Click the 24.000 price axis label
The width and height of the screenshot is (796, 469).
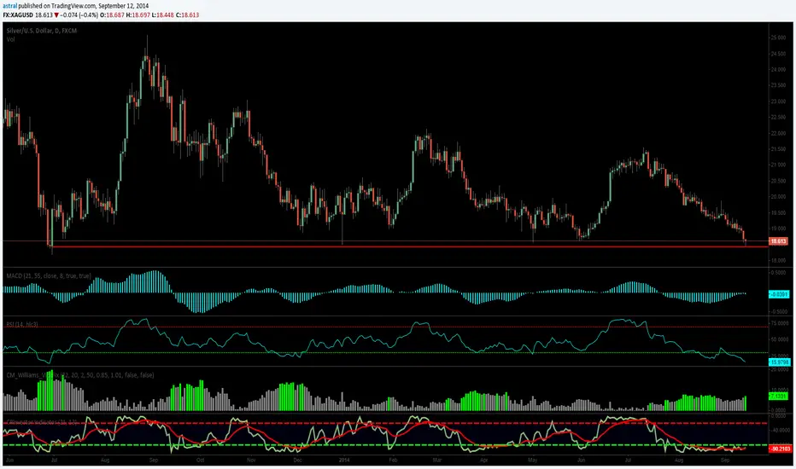click(778, 69)
